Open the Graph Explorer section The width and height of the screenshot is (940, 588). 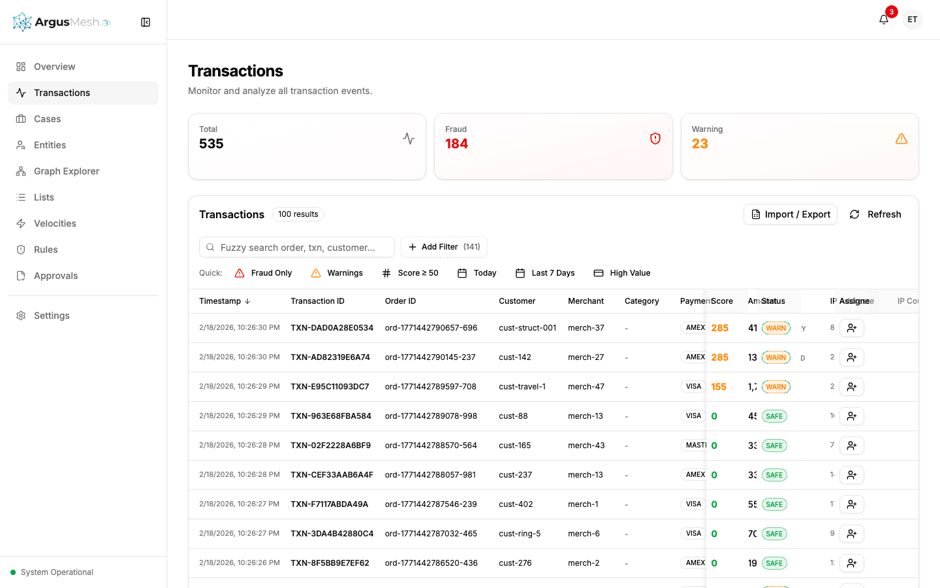point(66,171)
